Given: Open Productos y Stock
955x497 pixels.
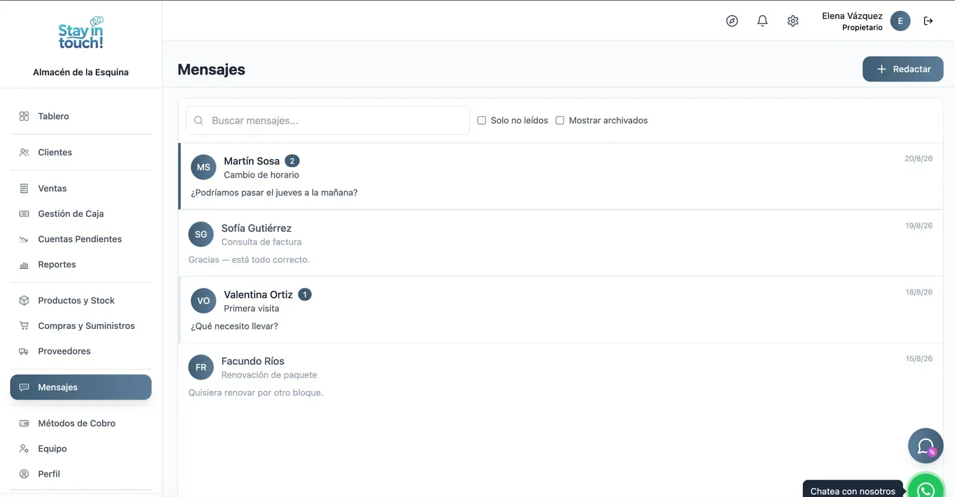Looking at the screenshot, I should (81, 300).
